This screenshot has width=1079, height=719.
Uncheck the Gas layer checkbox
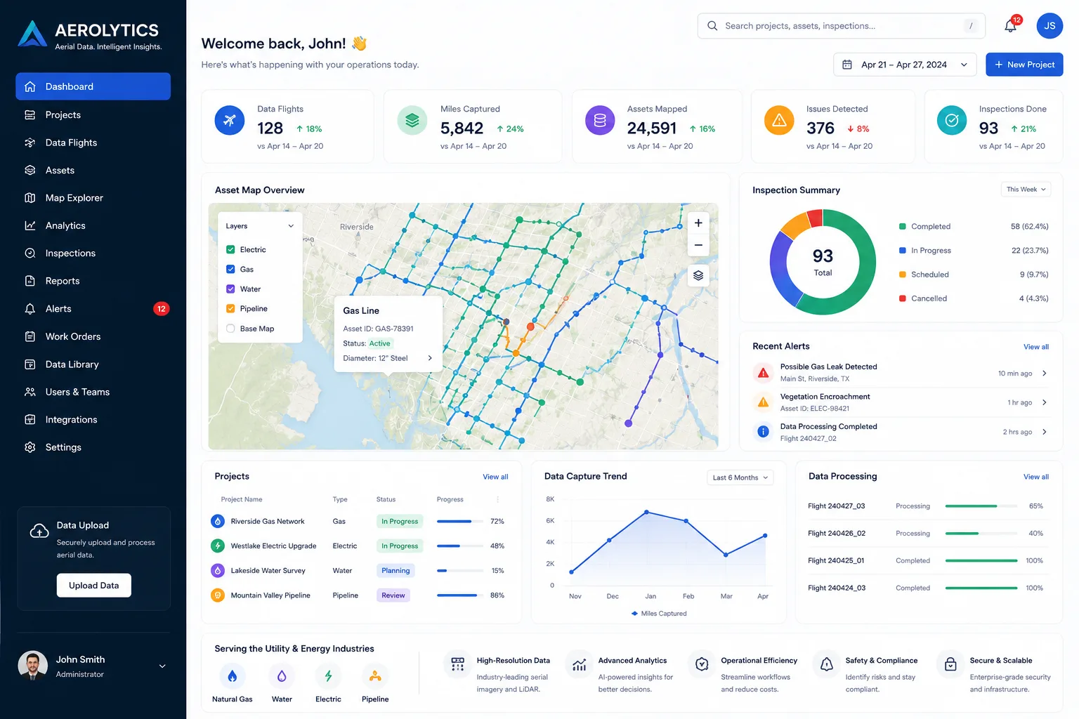(x=230, y=270)
